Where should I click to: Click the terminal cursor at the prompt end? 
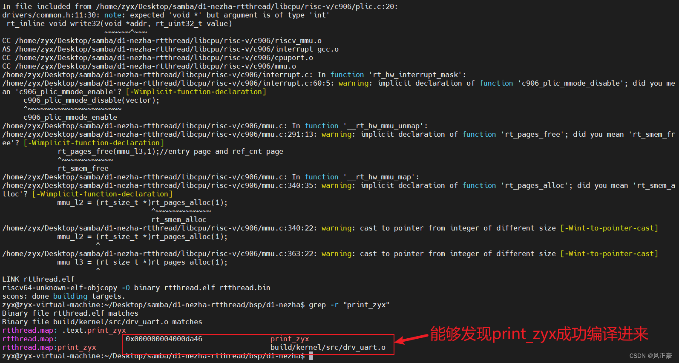pyautogui.click(x=311, y=356)
